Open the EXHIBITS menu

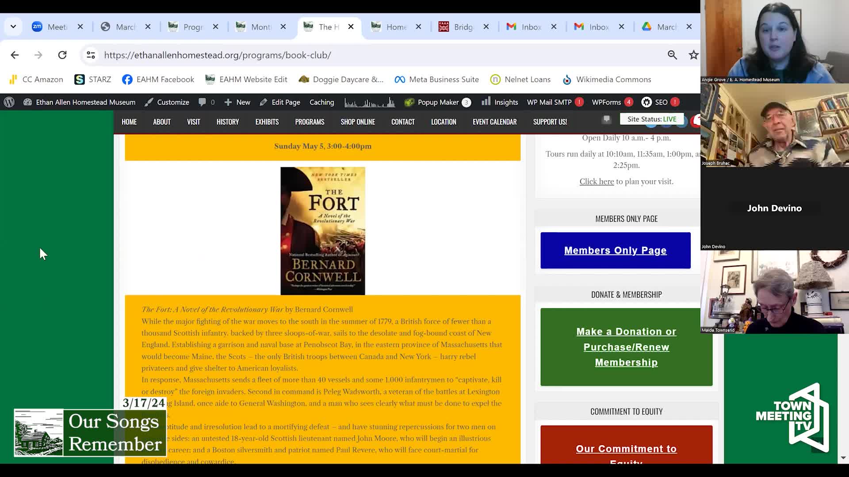pos(267,122)
